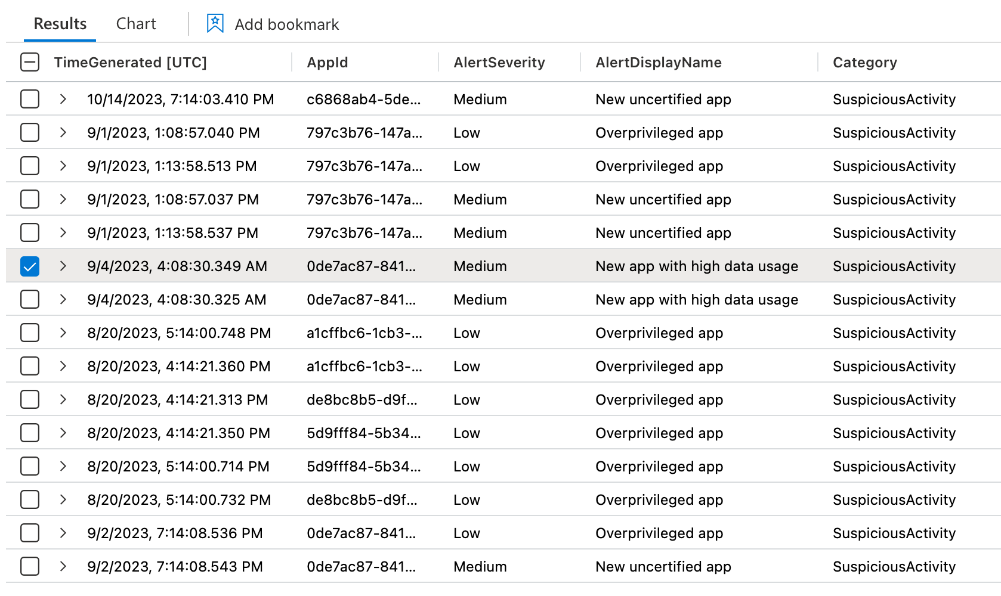
Task: Click the AlertSeverity column header
Action: 499,63
